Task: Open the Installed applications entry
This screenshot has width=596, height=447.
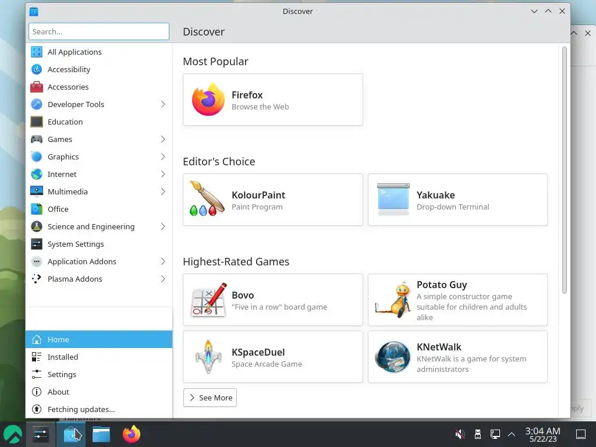Action: coord(99,357)
